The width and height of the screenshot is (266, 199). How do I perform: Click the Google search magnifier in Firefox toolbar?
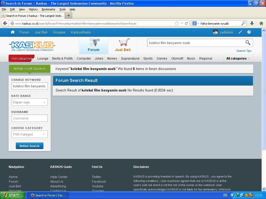click(x=243, y=23)
